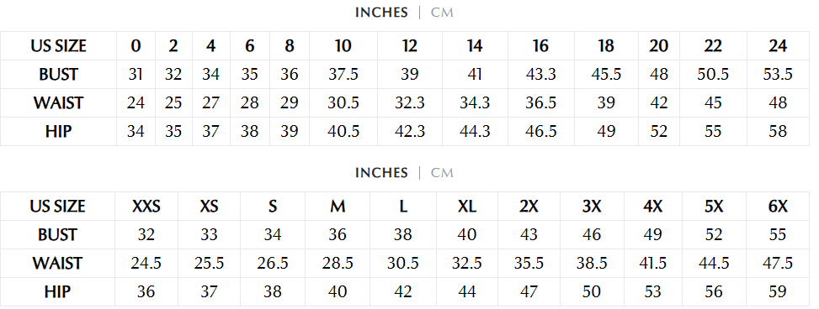The width and height of the screenshot is (819, 309).
Task: Click bust value 43 for size 2X
Action: click(x=529, y=234)
